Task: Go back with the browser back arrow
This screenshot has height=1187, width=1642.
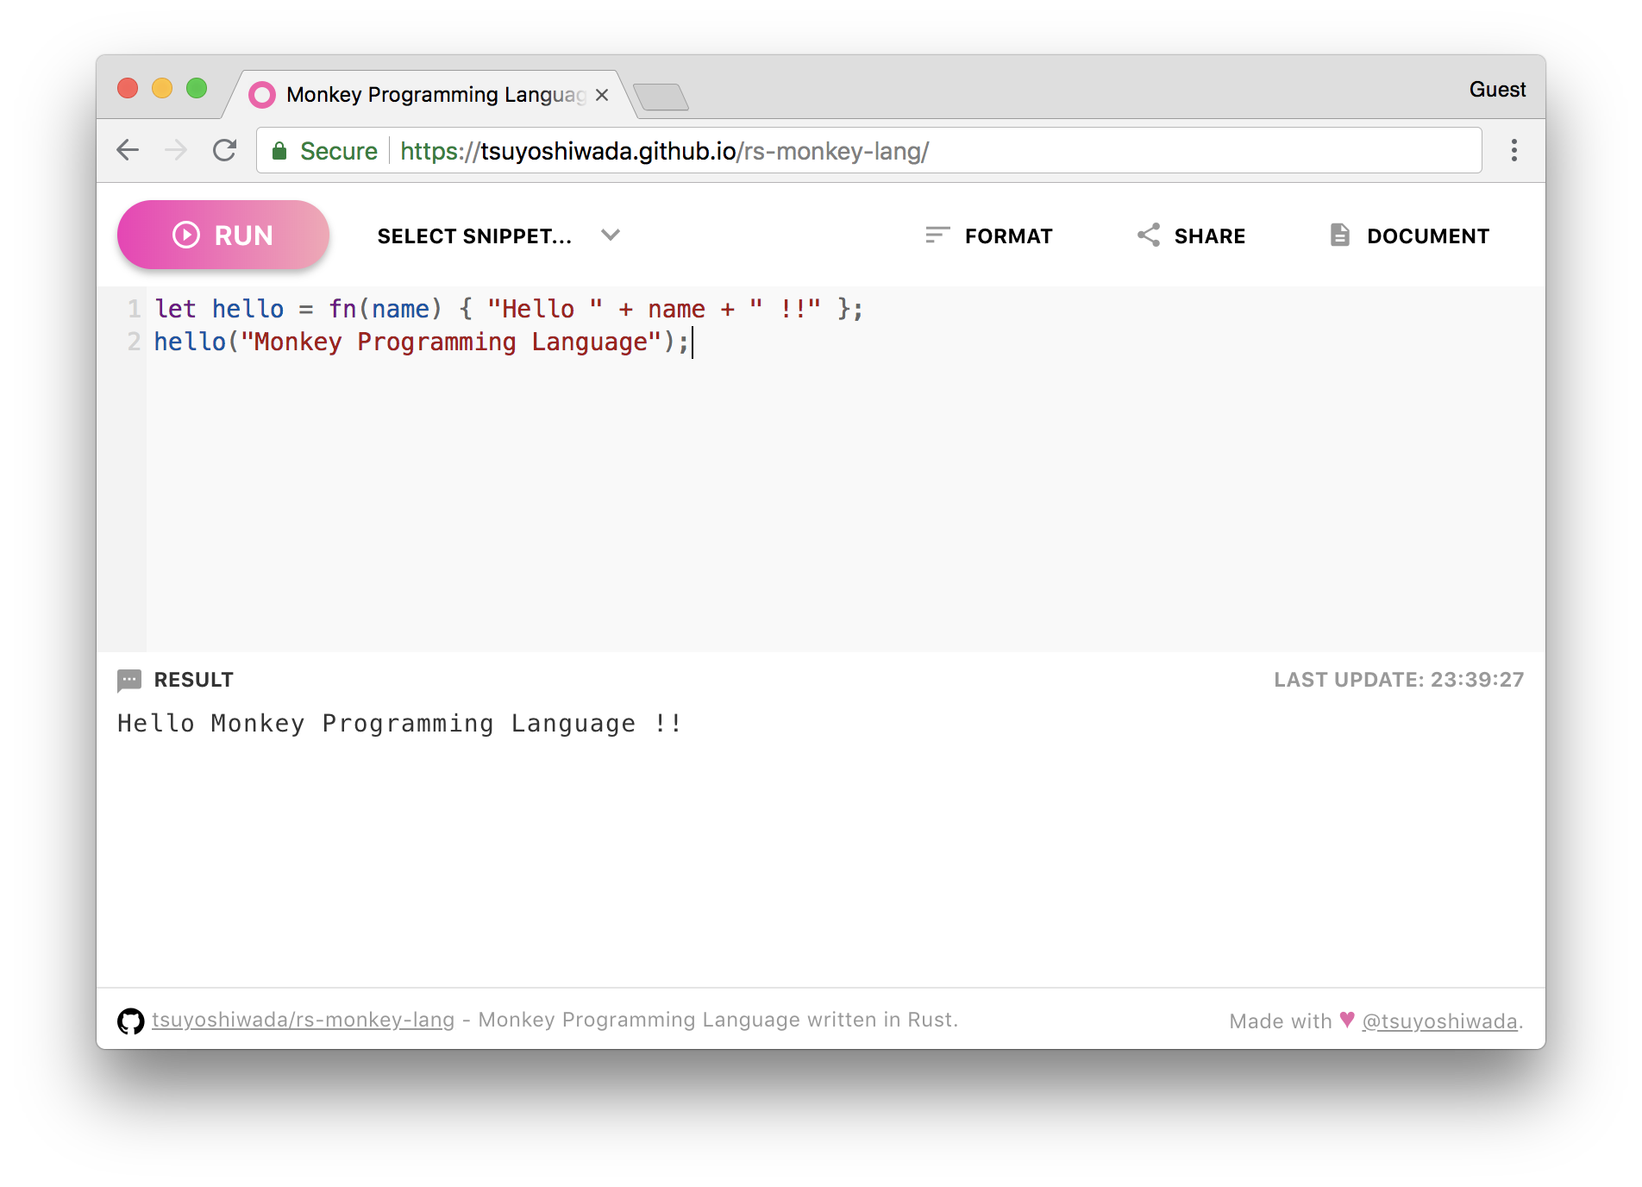Action: [x=128, y=150]
